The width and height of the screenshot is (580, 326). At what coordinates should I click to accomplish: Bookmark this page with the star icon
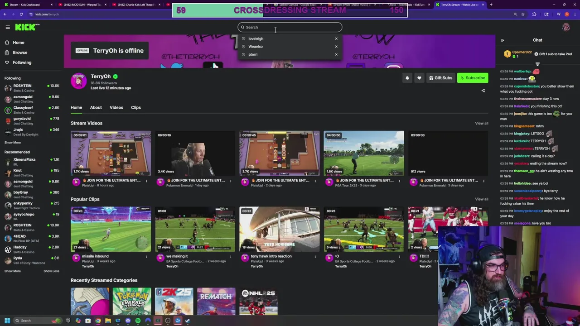(523, 14)
